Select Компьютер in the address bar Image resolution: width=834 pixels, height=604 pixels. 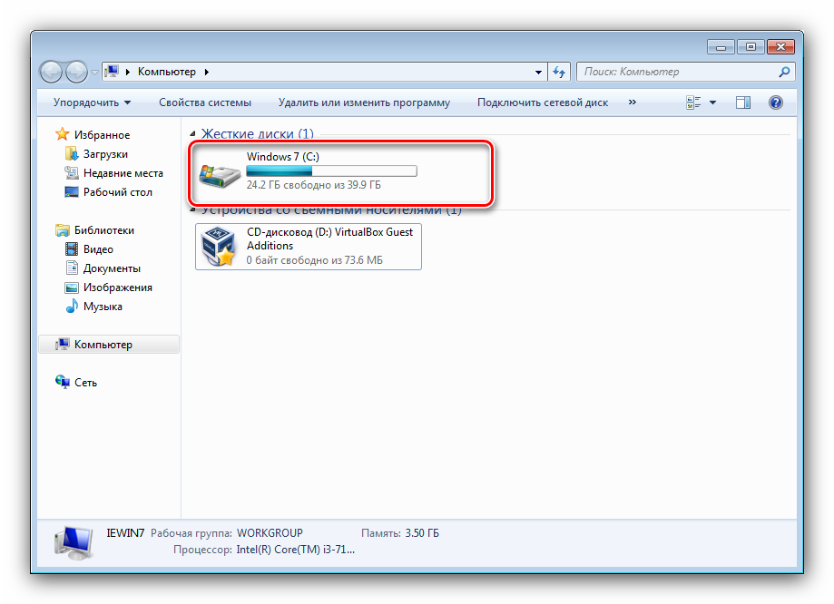tap(166, 72)
